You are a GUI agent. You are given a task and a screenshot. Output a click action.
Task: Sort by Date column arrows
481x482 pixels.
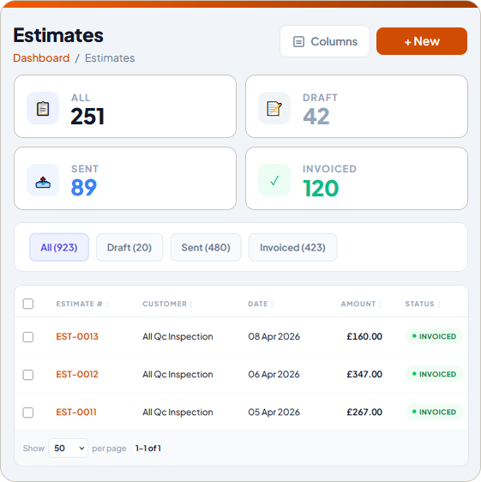coord(272,304)
